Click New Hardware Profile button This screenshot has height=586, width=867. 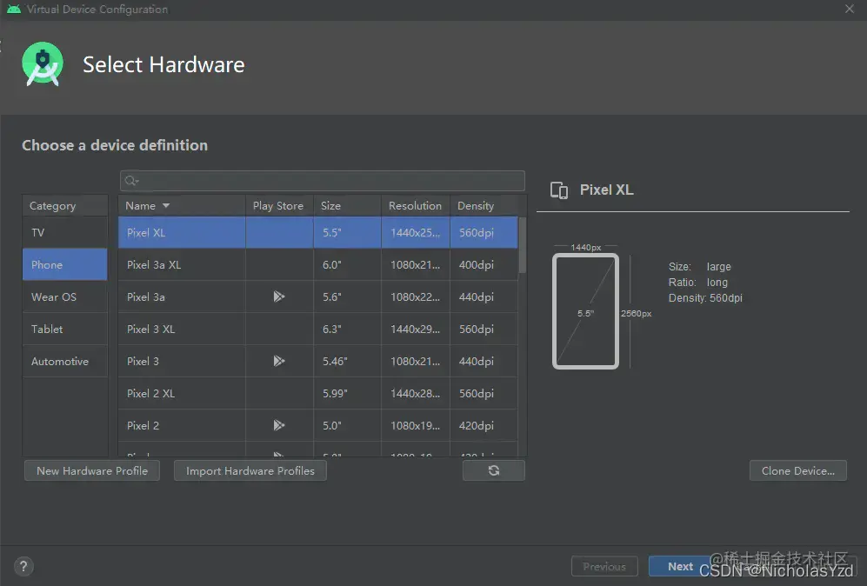point(92,470)
